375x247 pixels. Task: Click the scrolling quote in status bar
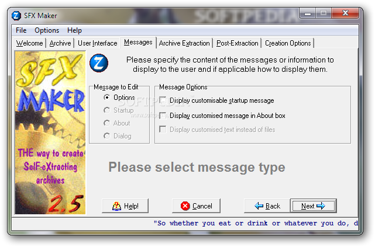tap(256, 224)
